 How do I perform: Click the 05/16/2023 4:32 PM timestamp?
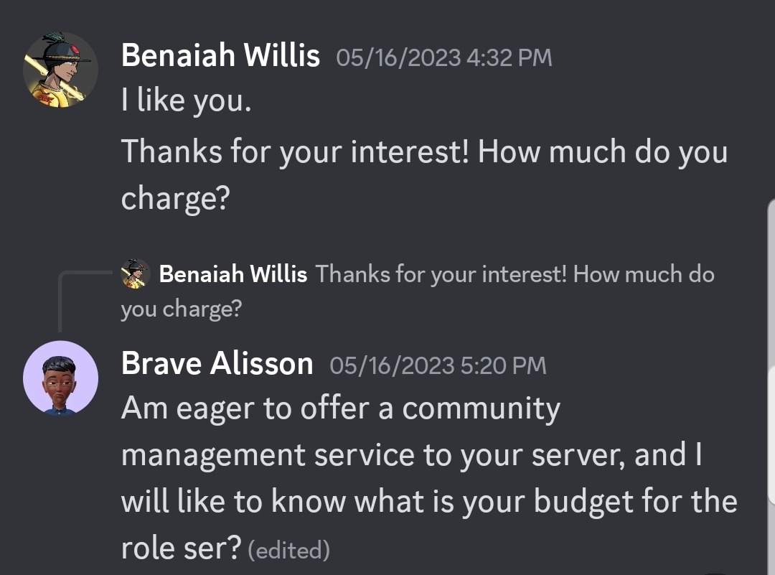point(443,57)
